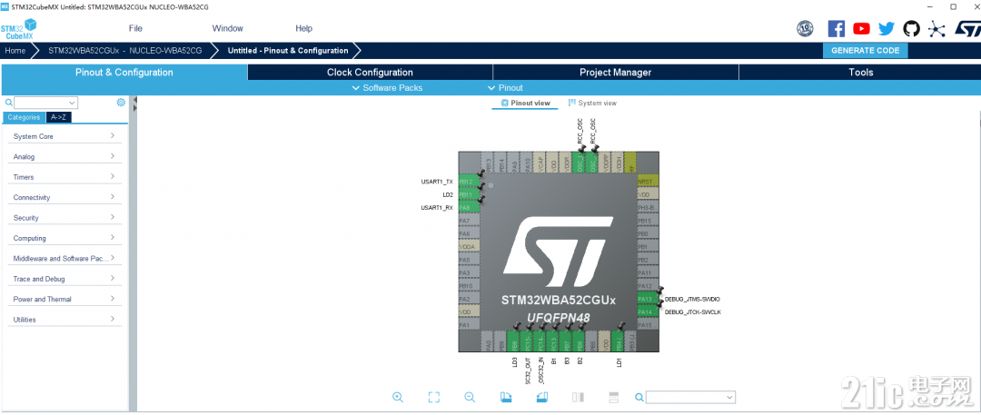Select the Pinout view tab
Viewport: 981px width, 415px height.
(x=525, y=103)
